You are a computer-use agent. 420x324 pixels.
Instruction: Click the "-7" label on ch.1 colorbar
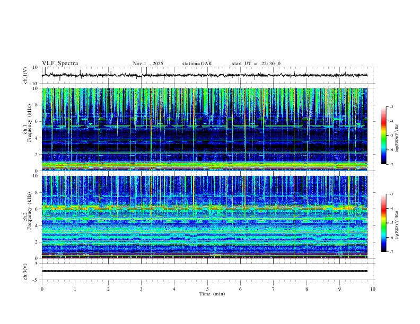(391, 164)
